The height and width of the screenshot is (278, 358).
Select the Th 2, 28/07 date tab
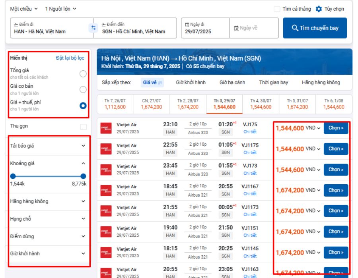[188, 104]
